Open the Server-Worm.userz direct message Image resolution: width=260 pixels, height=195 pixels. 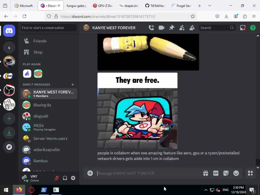(x=49, y=138)
